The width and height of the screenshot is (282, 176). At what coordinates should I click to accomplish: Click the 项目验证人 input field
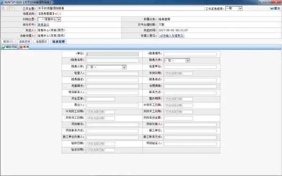click(190, 144)
